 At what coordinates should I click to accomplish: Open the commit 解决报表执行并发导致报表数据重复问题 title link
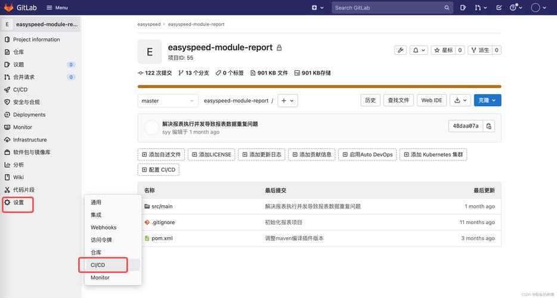[210, 124]
